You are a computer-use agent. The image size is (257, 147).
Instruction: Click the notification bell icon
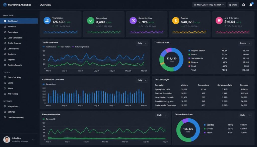tap(251, 5)
